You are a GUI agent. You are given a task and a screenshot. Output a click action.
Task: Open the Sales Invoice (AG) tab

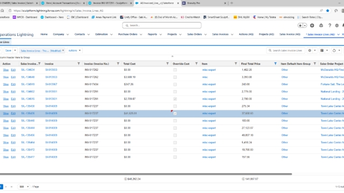tap(290, 34)
